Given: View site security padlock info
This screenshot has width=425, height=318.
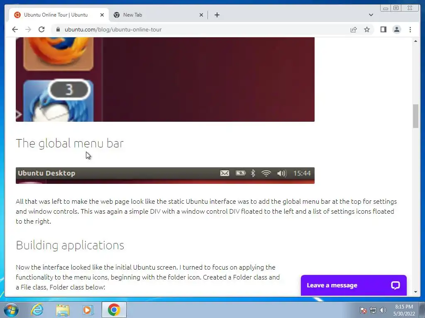Looking at the screenshot, I should pos(58,29).
